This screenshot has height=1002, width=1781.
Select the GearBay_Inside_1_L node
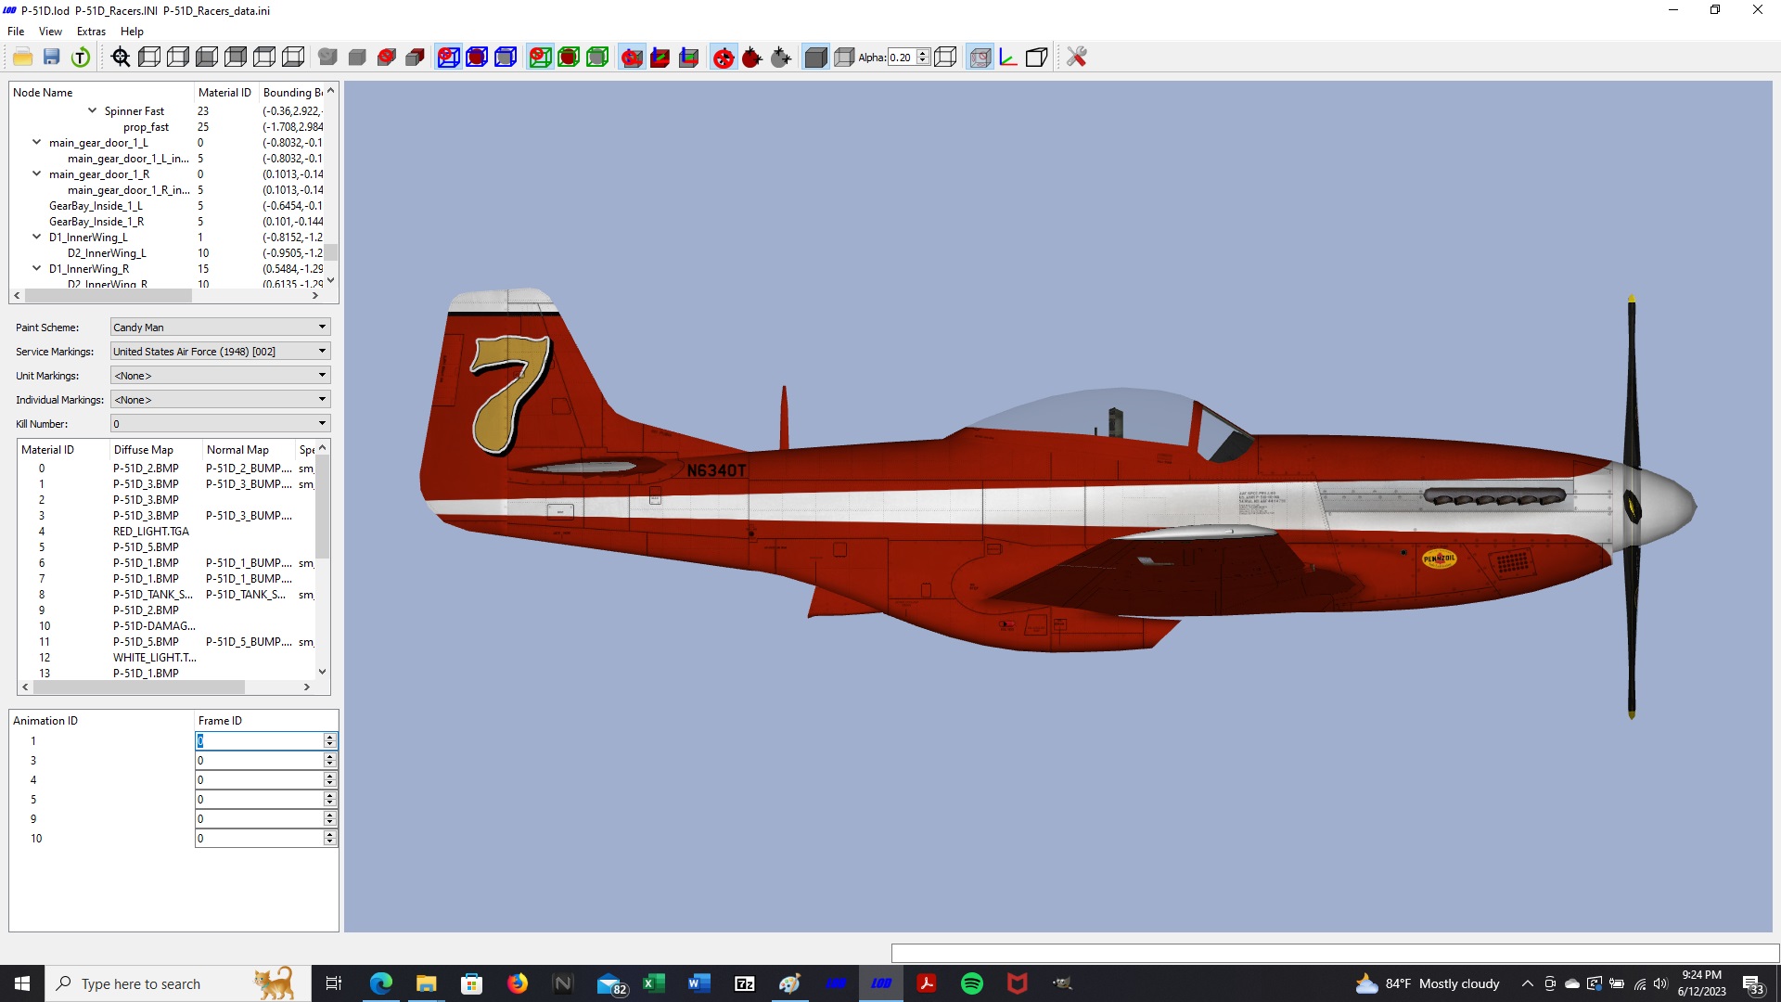coord(96,206)
